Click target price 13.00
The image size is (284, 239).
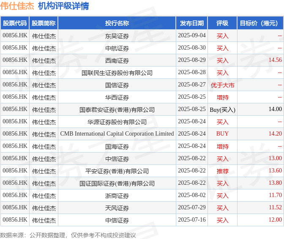[275, 158]
